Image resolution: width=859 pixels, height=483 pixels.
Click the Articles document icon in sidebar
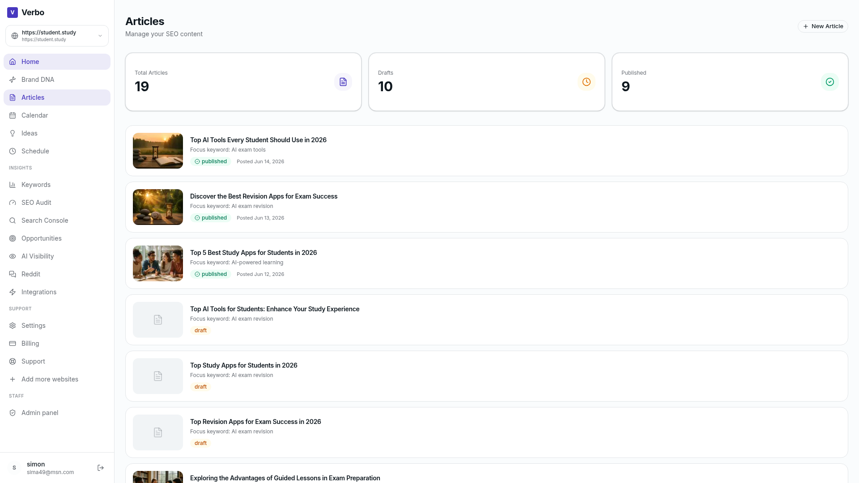point(13,97)
